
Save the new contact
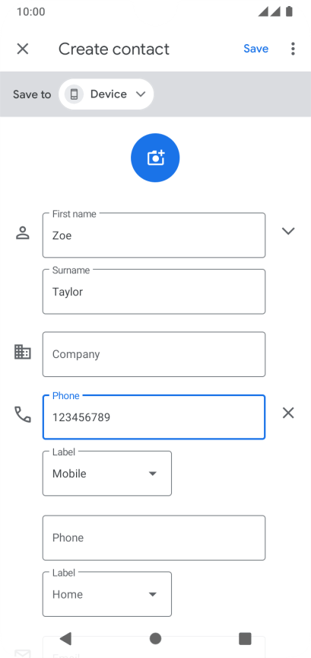click(255, 49)
